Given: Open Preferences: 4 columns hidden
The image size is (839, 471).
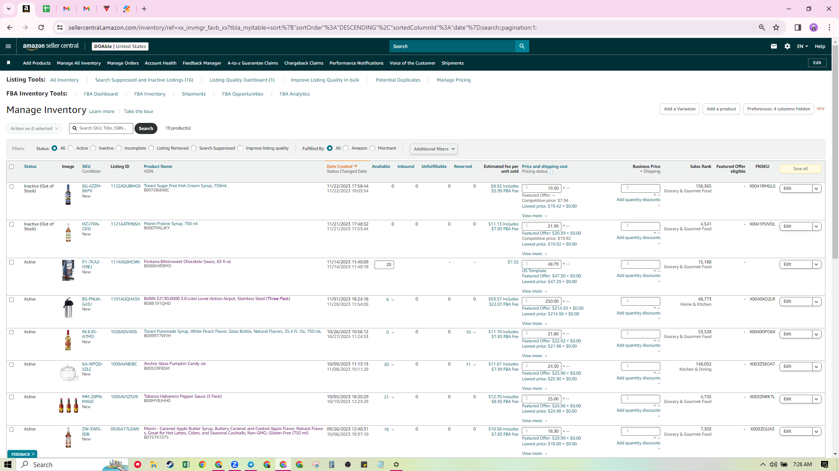Looking at the screenshot, I should 778,109.
